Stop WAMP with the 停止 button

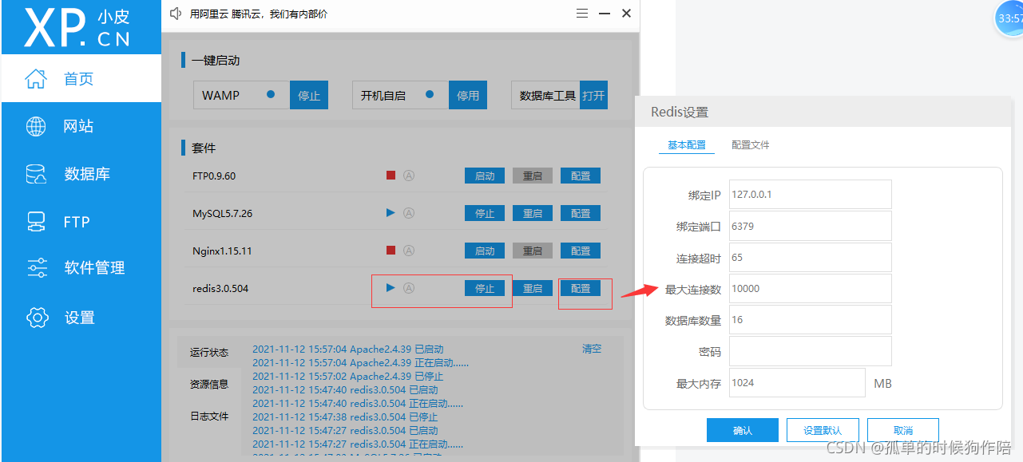309,95
